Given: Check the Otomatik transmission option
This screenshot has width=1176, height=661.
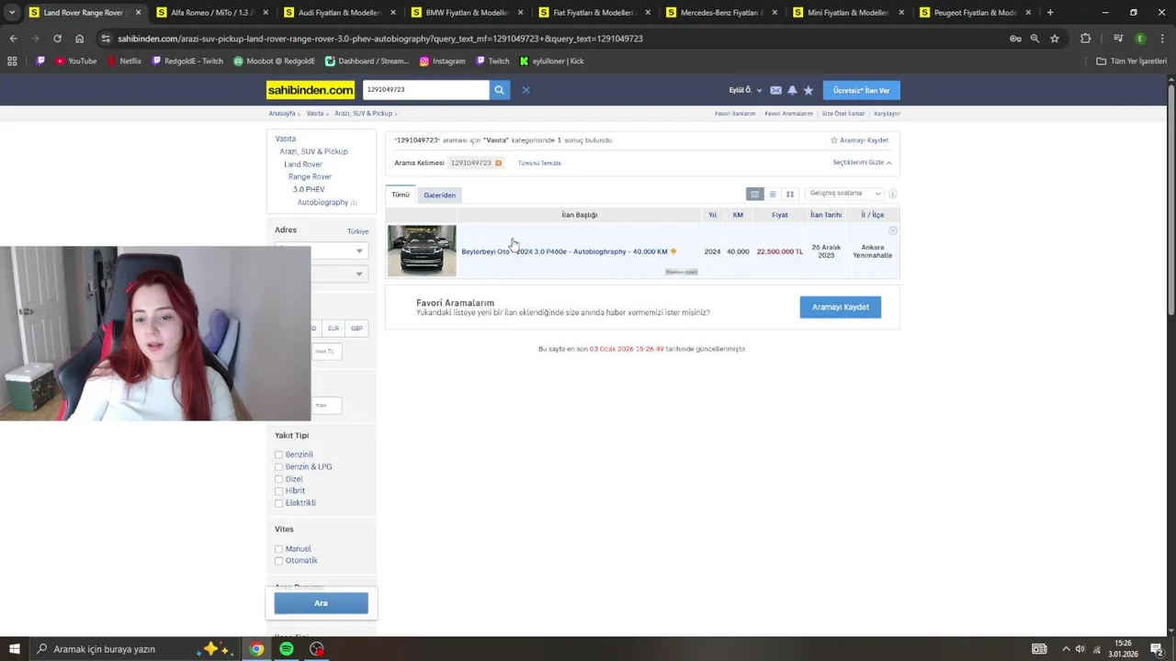Looking at the screenshot, I should (x=278, y=561).
